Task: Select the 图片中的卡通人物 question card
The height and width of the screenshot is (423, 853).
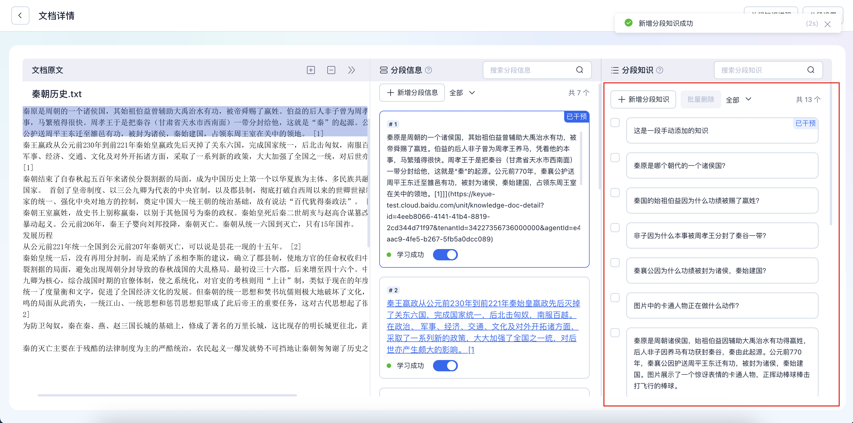Action: click(x=722, y=306)
